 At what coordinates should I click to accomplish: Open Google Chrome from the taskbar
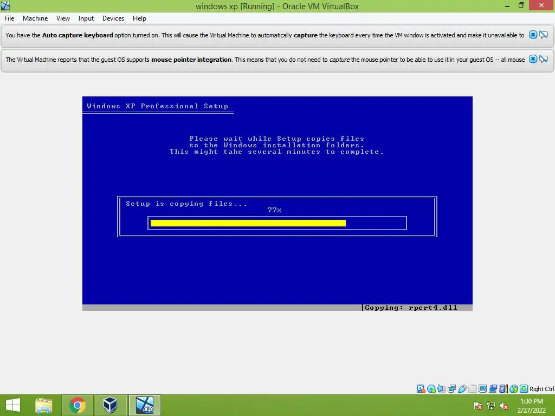click(x=78, y=405)
